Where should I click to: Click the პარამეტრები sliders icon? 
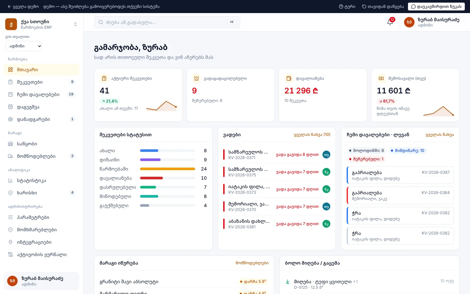tap(10, 217)
